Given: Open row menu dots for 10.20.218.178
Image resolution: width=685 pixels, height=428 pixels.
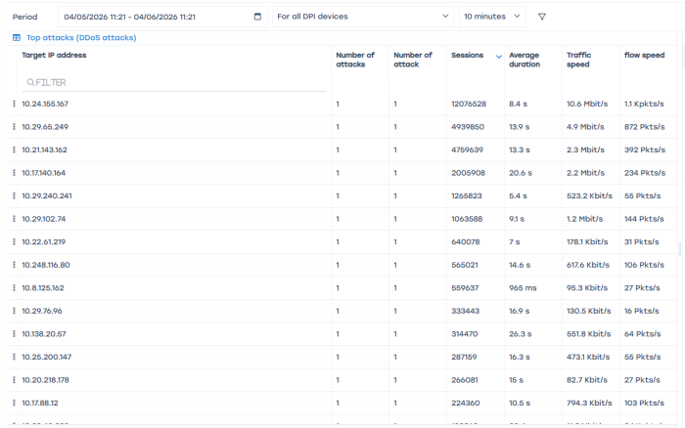Looking at the screenshot, I should pos(14,380).
